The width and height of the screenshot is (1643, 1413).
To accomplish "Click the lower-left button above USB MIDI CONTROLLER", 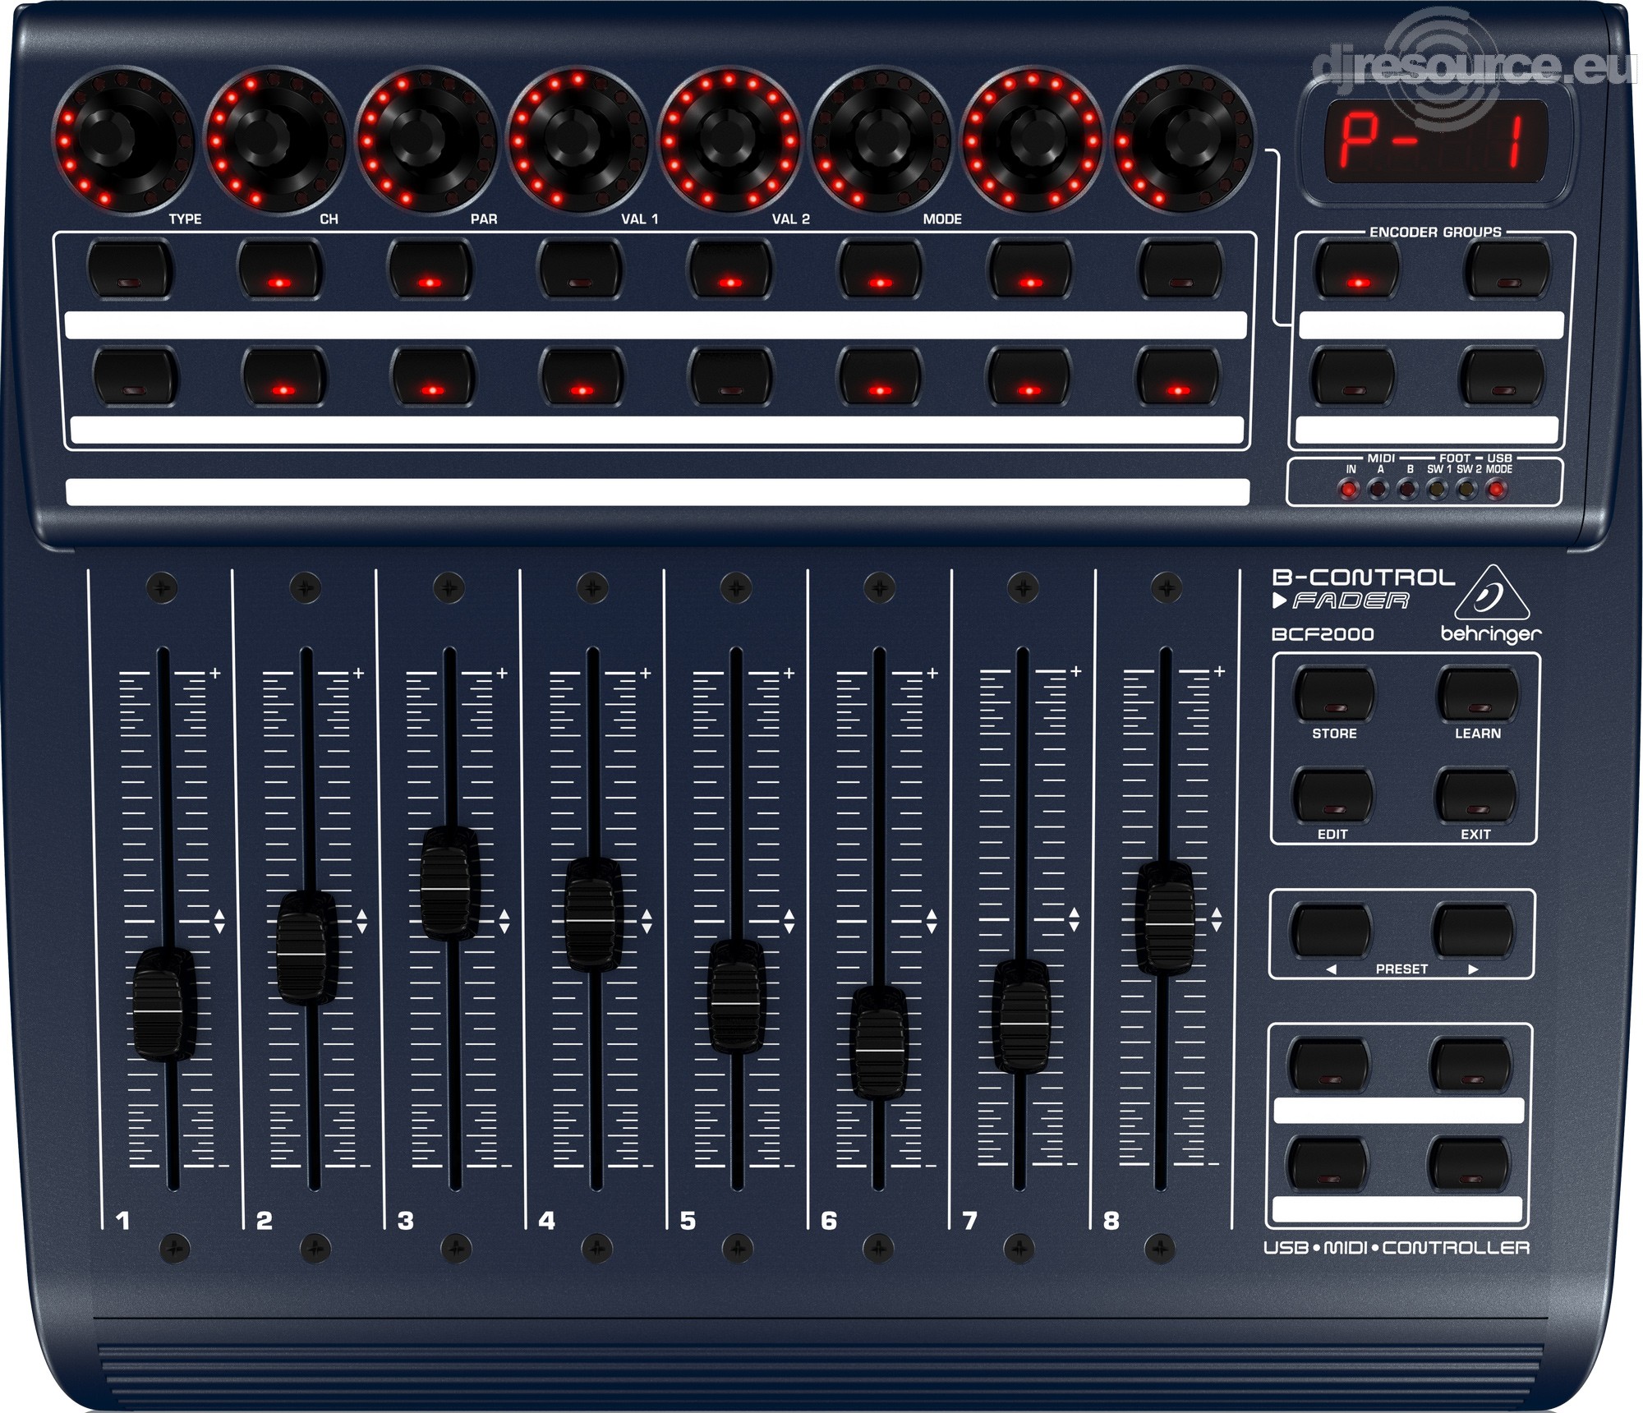I will pos(1328,1165).
